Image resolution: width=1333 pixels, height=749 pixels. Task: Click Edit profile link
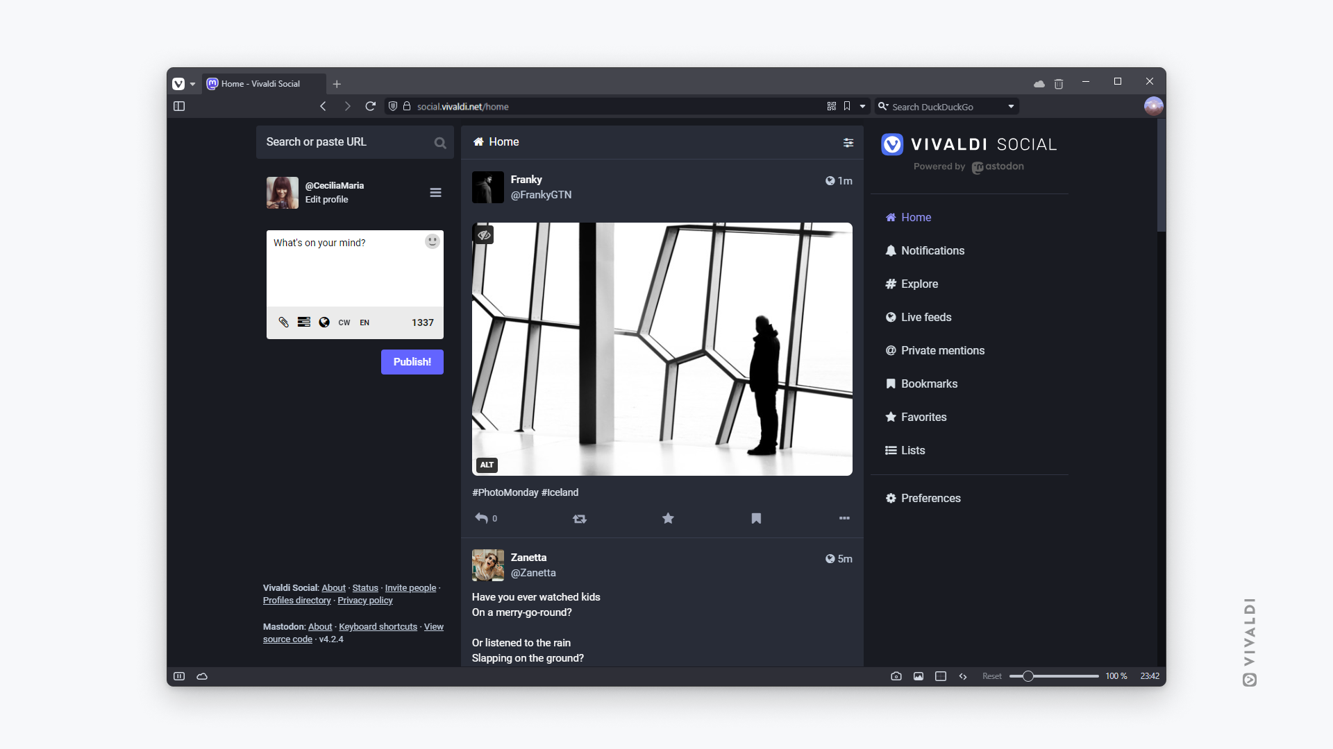[327, 199]
